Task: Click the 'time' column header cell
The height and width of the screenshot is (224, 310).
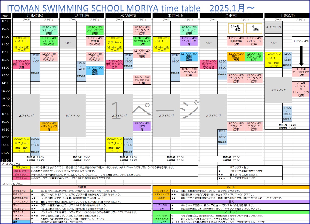Action: 5,16
